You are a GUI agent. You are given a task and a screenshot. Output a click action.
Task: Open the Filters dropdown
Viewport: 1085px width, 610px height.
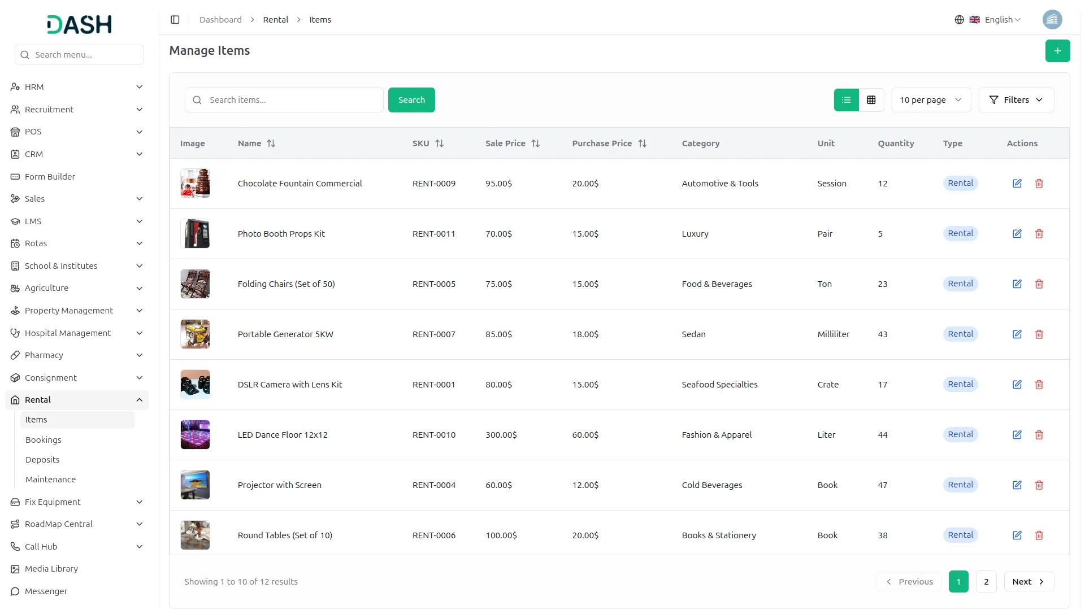tap(1016, 99)
